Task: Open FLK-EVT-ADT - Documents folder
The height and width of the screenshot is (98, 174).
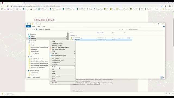Action: tap(37, 59)
